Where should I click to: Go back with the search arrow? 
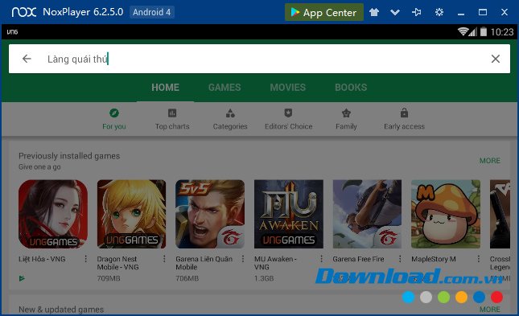coord(27,59)
